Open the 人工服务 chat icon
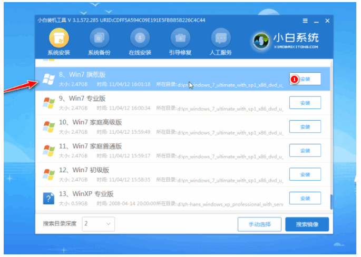361x257 pixels. point(221,38)
